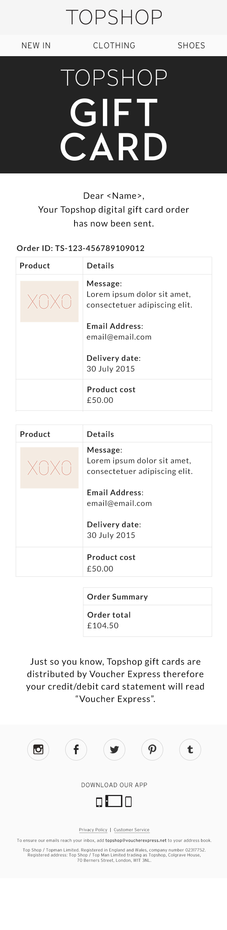Go to the CLOTHING navigation item
Viewport: 227px width, 930px height.
pos(114,45)
